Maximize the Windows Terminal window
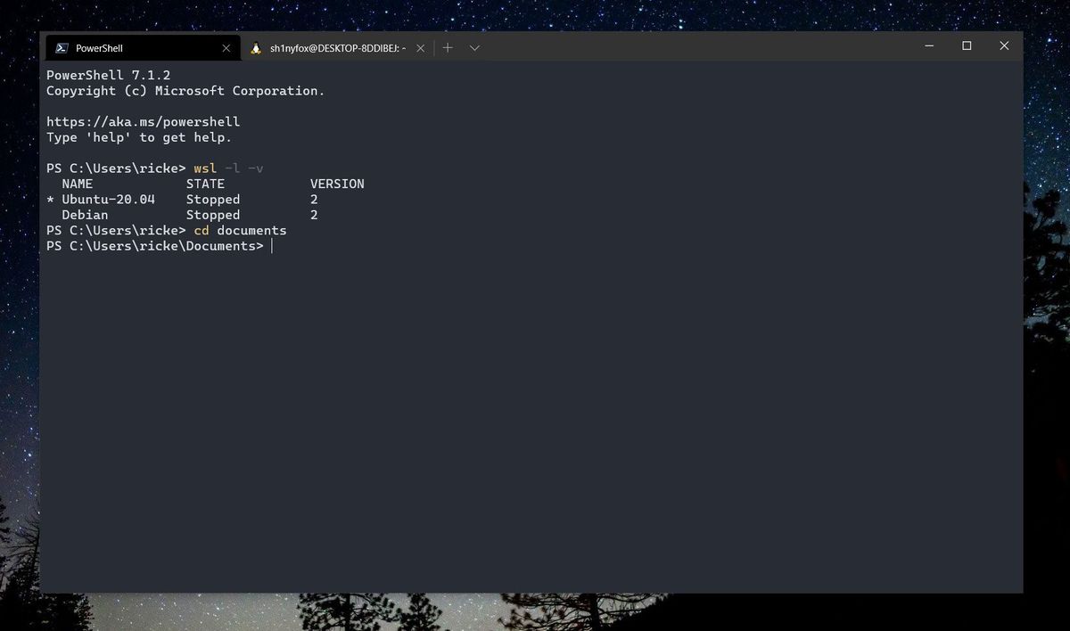Screen dimensions: 1070x631 [x=967, y=45]
